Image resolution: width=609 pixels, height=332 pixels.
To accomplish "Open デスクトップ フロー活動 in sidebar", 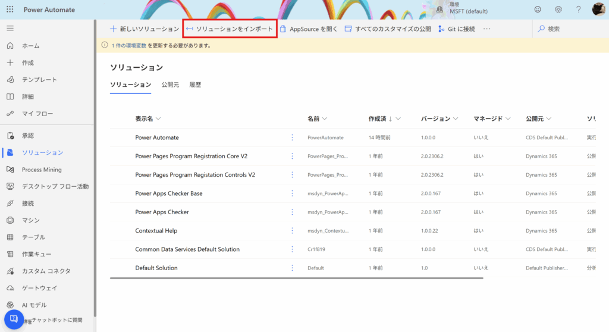I will pos(55,187).
